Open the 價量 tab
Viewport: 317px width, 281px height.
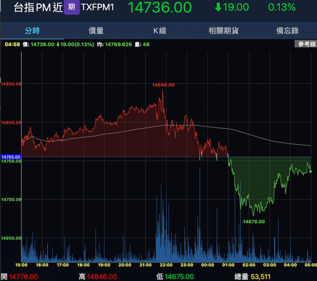pyautogui.click(x=96, y=31)
